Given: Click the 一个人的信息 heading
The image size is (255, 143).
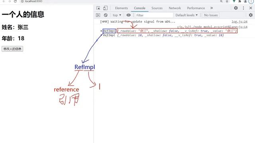Looking at the screenshot, I should coord(23,14).
